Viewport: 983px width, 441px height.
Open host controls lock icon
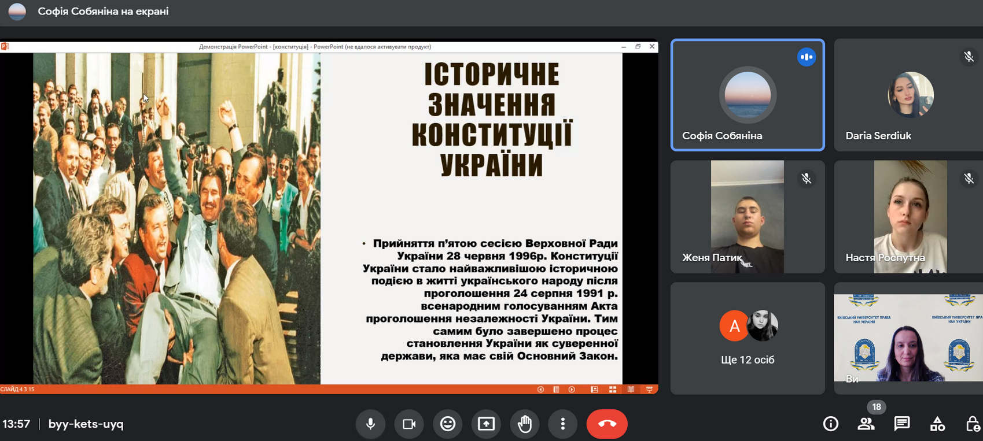(973, 424)
